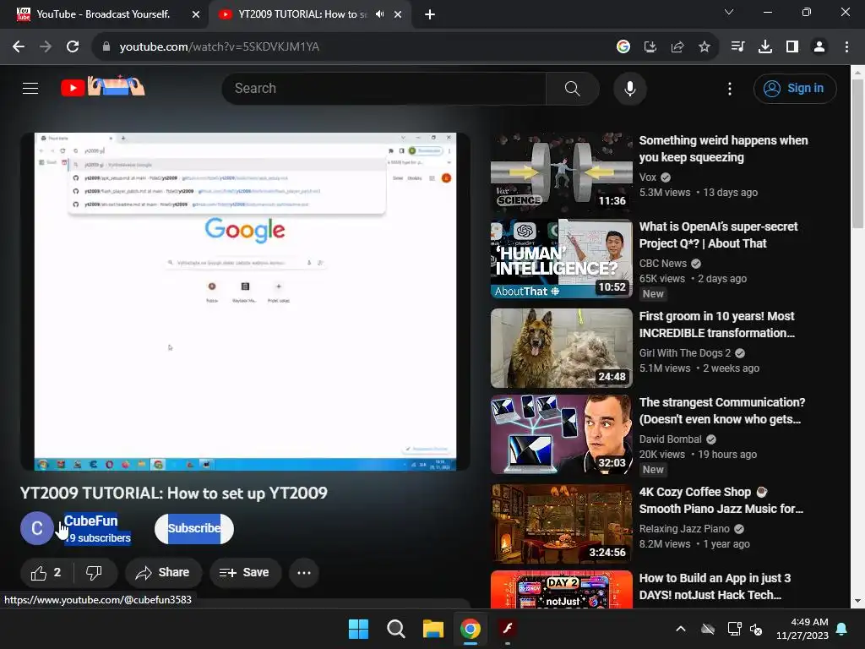Close the YouTube - Broadcast Yourself tab
865x649 pixels.
tap(196, 14)
